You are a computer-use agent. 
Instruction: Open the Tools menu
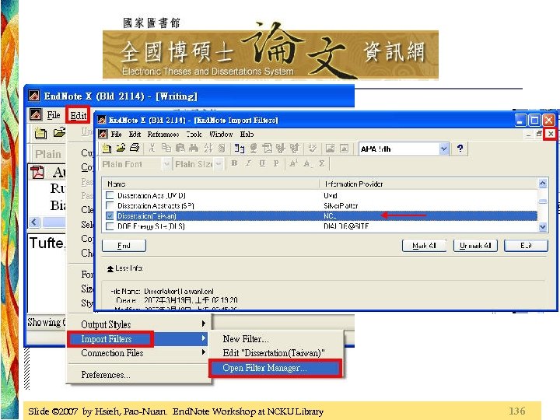tap(194, 135)
